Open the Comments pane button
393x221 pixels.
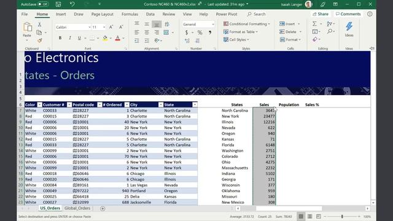(348, 14)
